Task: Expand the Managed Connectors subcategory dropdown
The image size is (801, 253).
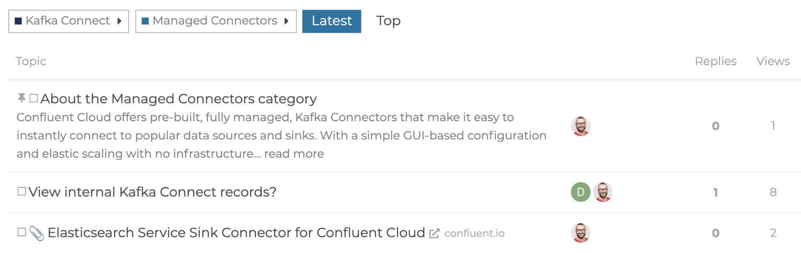Action: (x=216, y=21)
